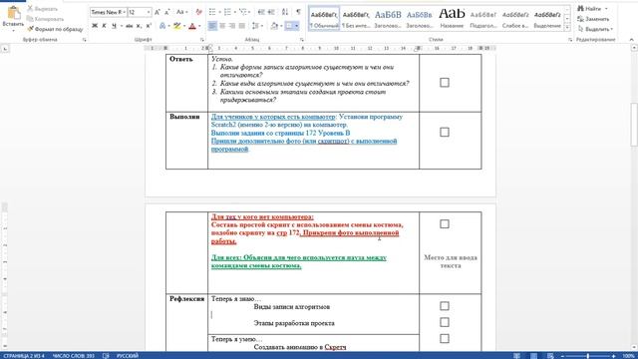
Task: Create a multilevel list
Action: pyautogui.click(x=243, y=12)
